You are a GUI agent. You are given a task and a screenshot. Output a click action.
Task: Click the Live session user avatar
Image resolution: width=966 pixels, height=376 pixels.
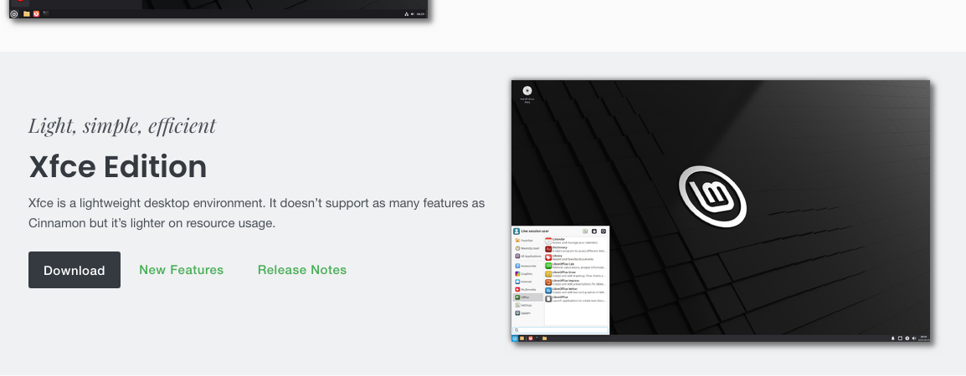pyautogui.click(x=516, y=231)
